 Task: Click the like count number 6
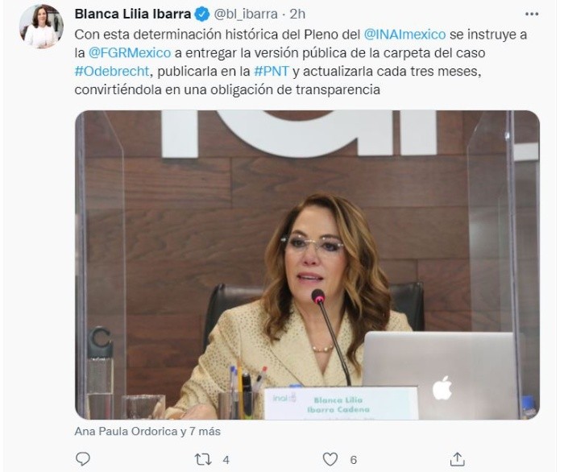click(353, 460)
